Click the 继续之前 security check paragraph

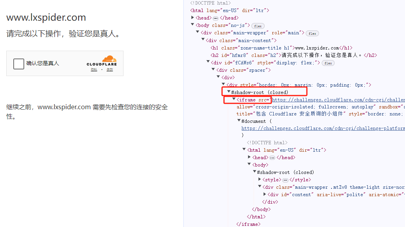87,112
